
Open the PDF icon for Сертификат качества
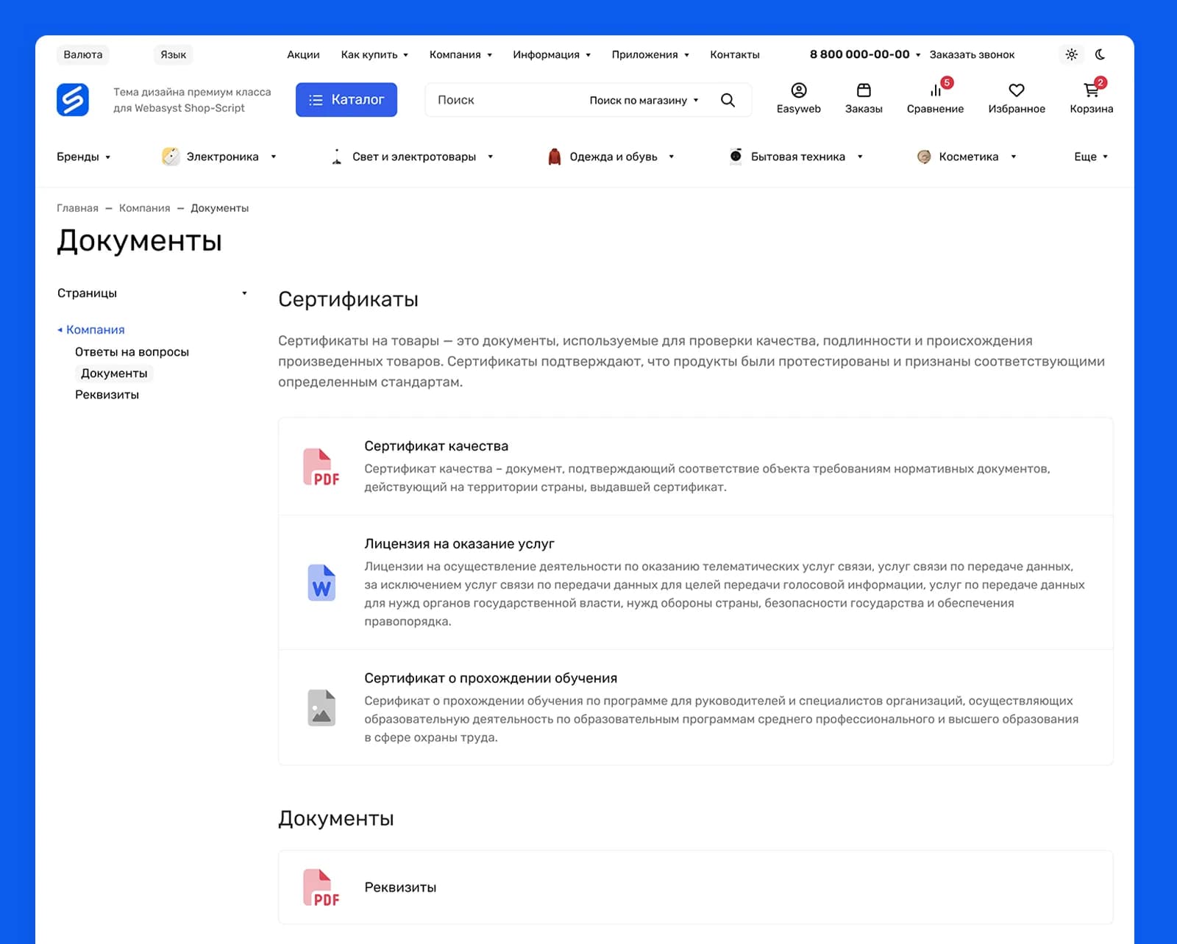point(321,467)
